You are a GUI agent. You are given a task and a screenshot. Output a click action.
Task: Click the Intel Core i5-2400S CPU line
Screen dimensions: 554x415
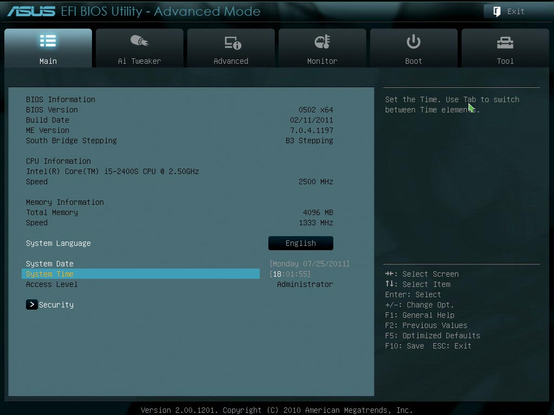[x=113, y=171]
